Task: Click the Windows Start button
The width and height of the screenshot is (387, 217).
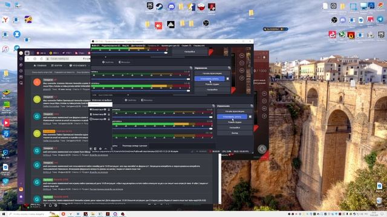Action: (x=4, y=214)
